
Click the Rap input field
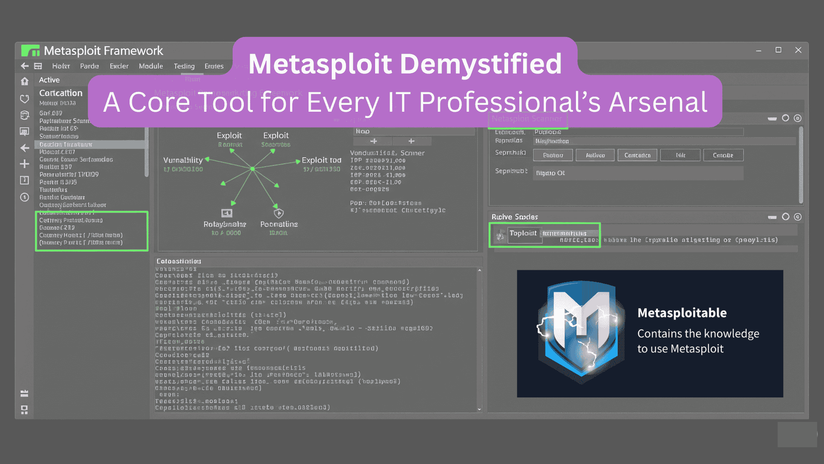(x=414, y=131)
